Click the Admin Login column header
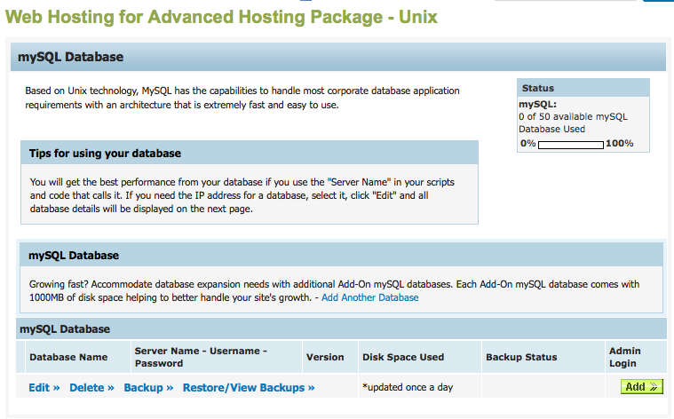The image size is (674, 419). point(625,357)
